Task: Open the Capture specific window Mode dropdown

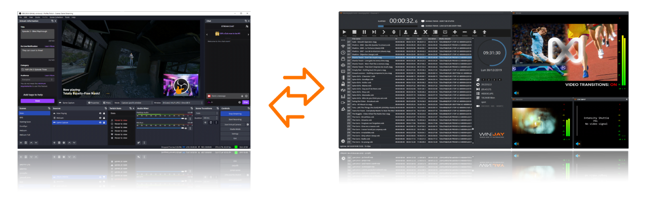Action: pos(137,103)
